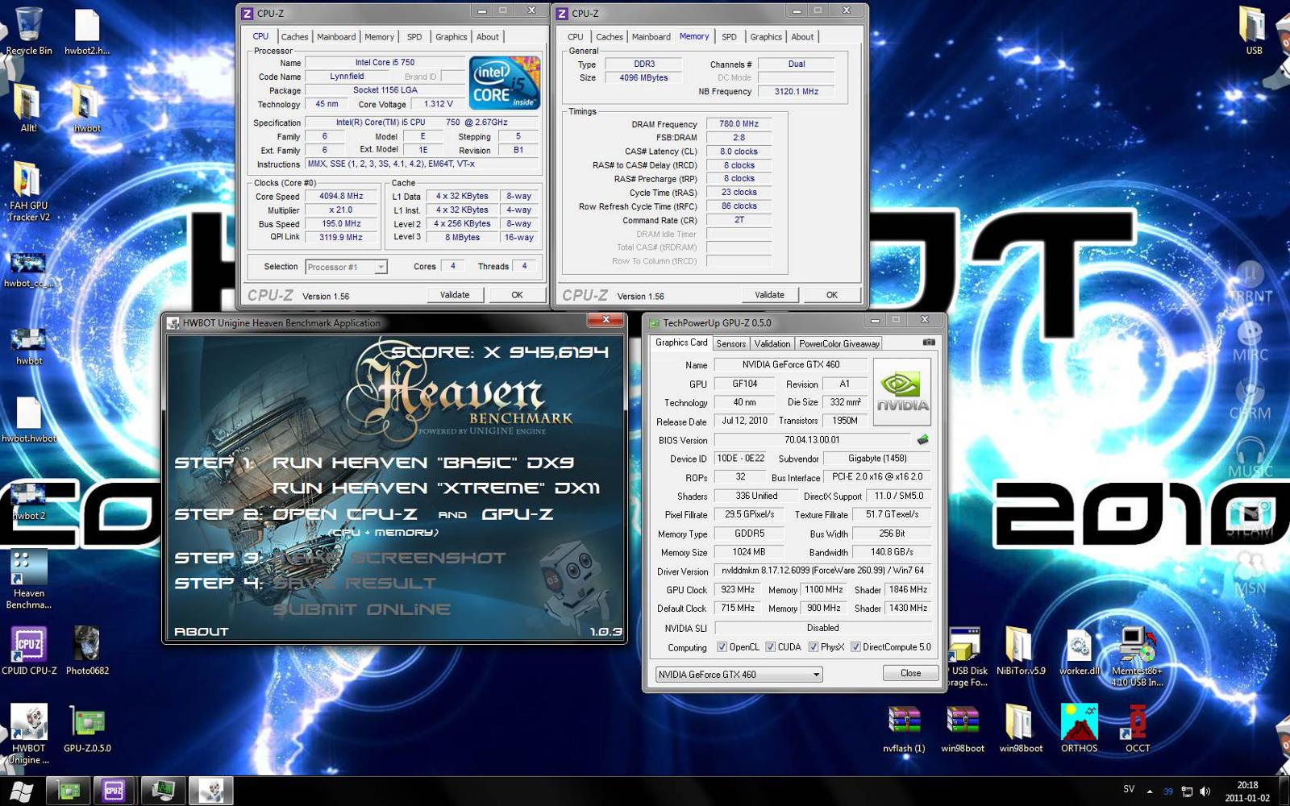The width and height of the screenshot is (1290, 806).
Task: Click the BIOS save icon in GPU-Z
Action: click(x=923, y=440)
